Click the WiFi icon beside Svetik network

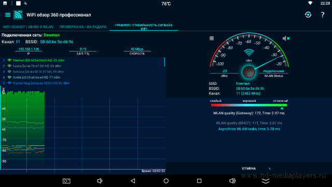(9, 77)
